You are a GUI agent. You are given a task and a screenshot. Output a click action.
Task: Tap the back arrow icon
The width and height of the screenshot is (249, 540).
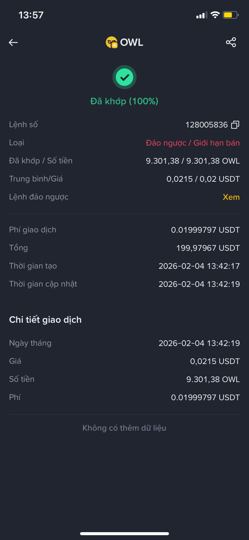13,42
